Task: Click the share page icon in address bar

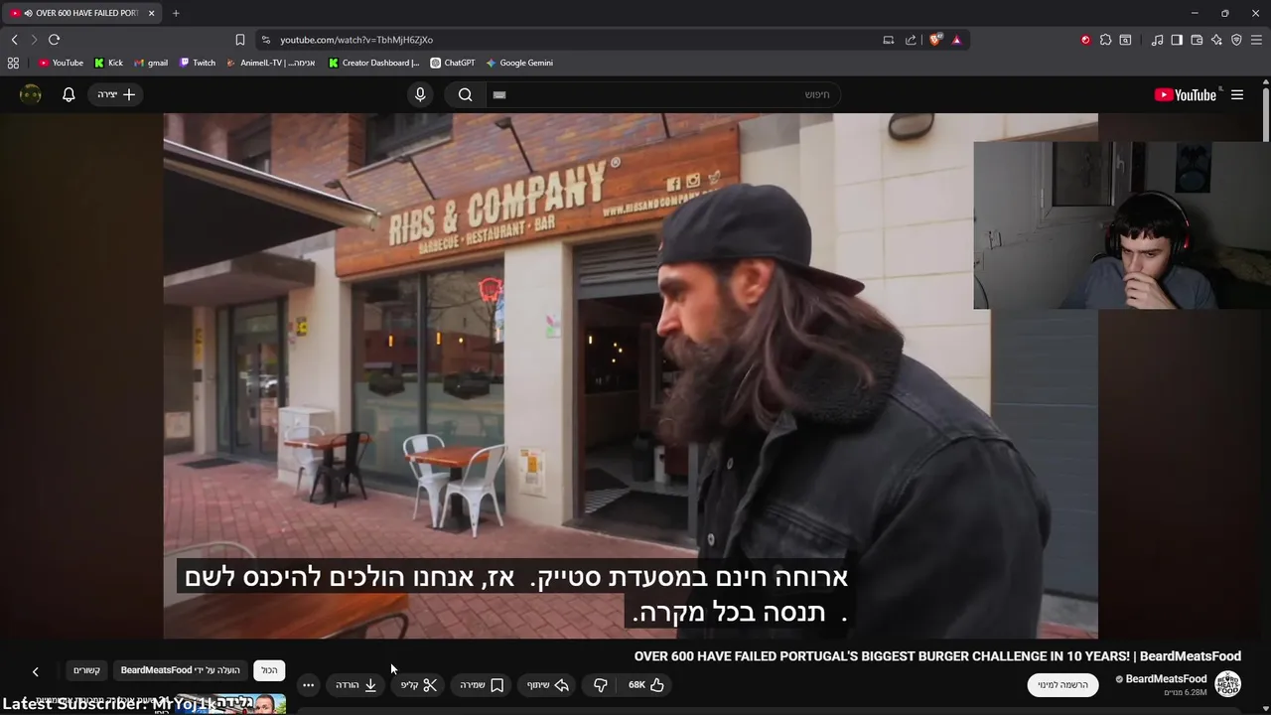Action: (911, 40)
